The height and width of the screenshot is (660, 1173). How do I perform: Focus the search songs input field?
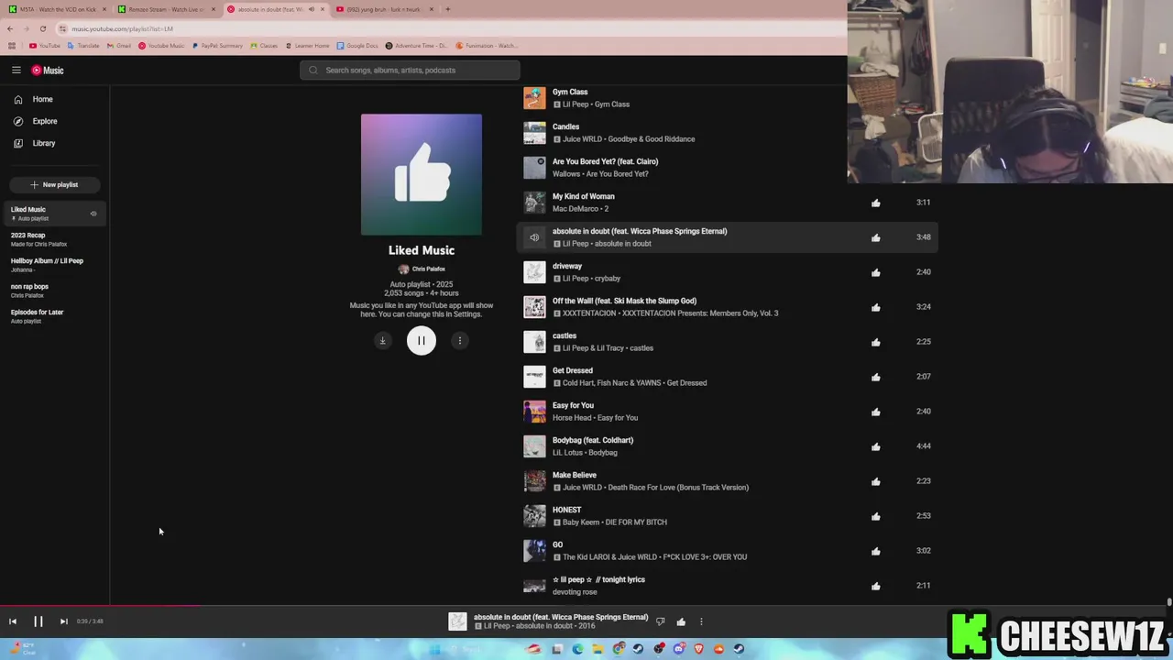pyautogui.click(x=410, y=70)
